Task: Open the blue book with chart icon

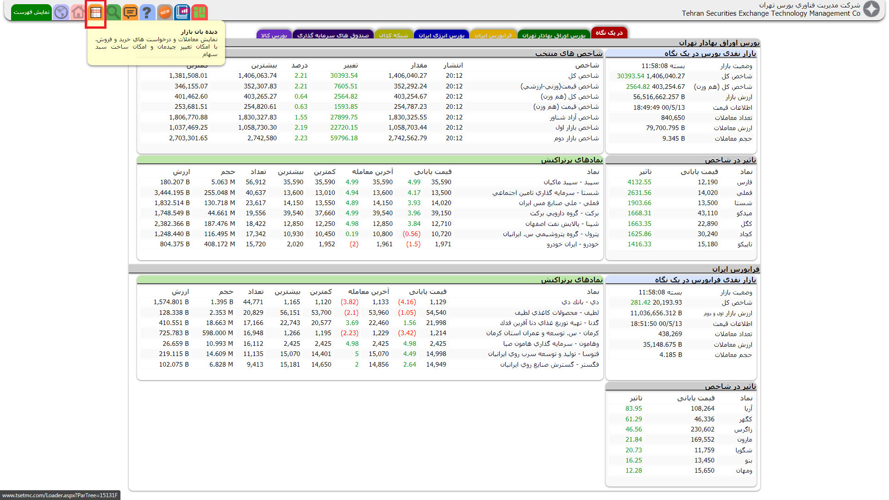Action: click(182, 12)
